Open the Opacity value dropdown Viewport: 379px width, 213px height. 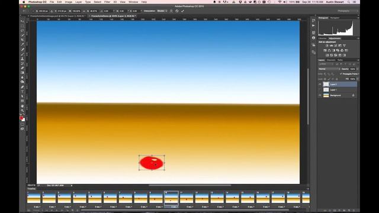point(358,69)
